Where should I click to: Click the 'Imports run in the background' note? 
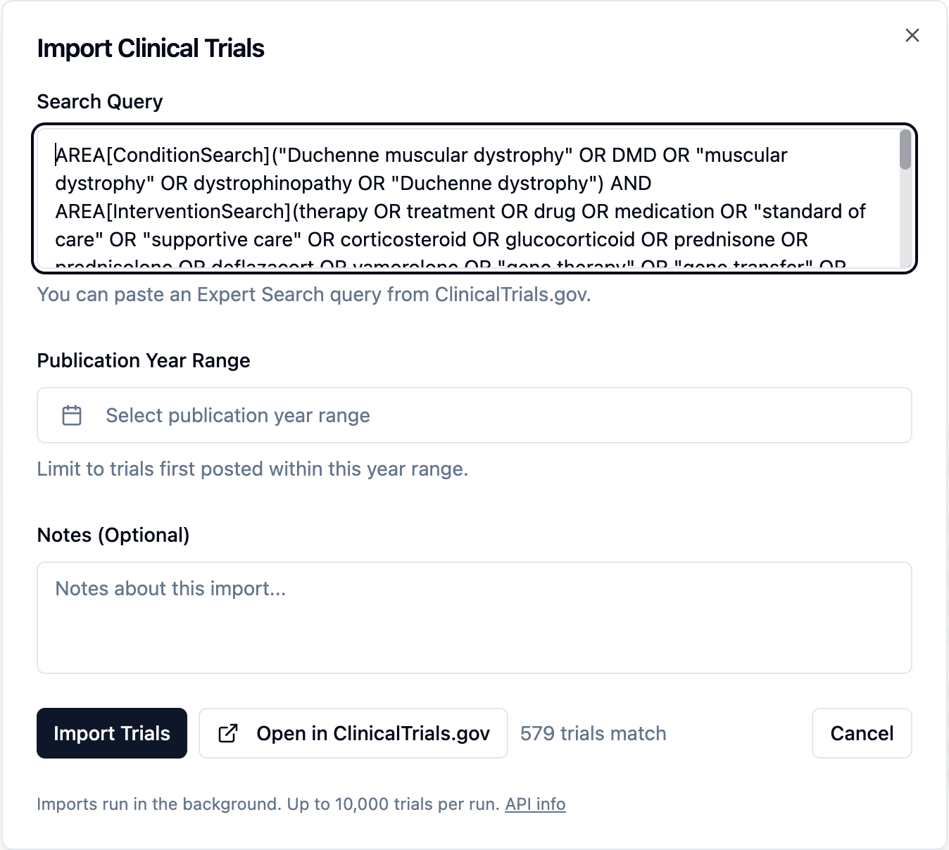[268, 804]
